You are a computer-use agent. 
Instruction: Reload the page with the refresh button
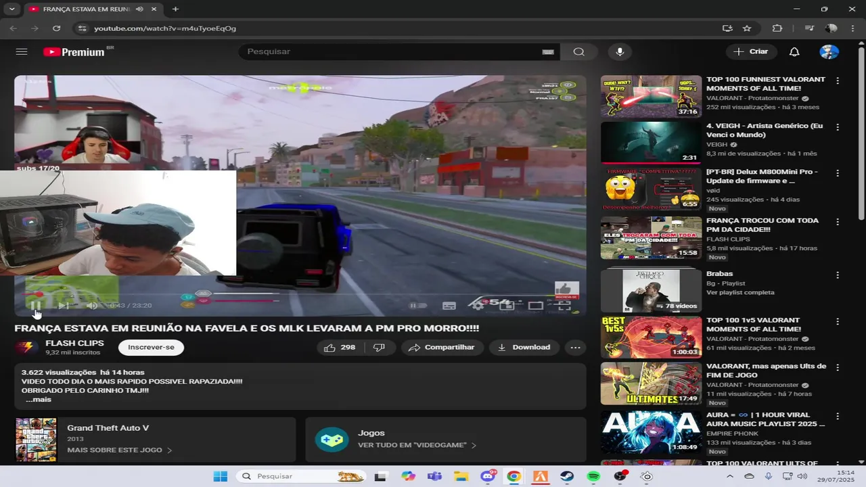tap(57, 28)
